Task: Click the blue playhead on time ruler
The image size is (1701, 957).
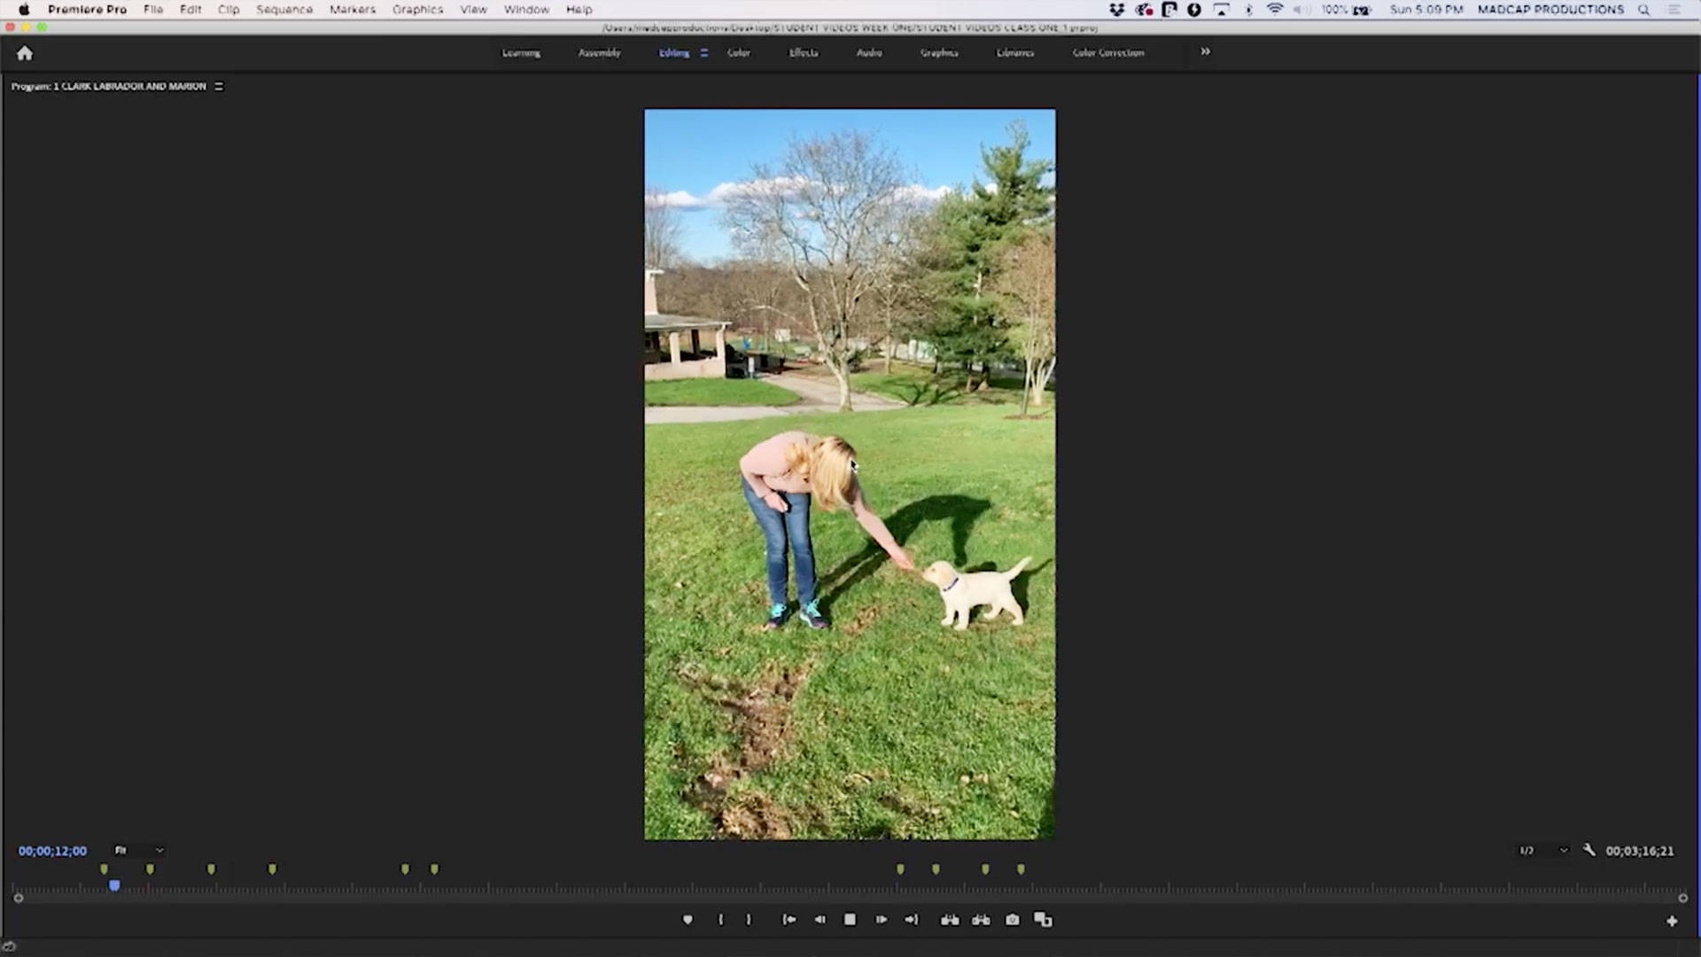Action: coord(114,885)
